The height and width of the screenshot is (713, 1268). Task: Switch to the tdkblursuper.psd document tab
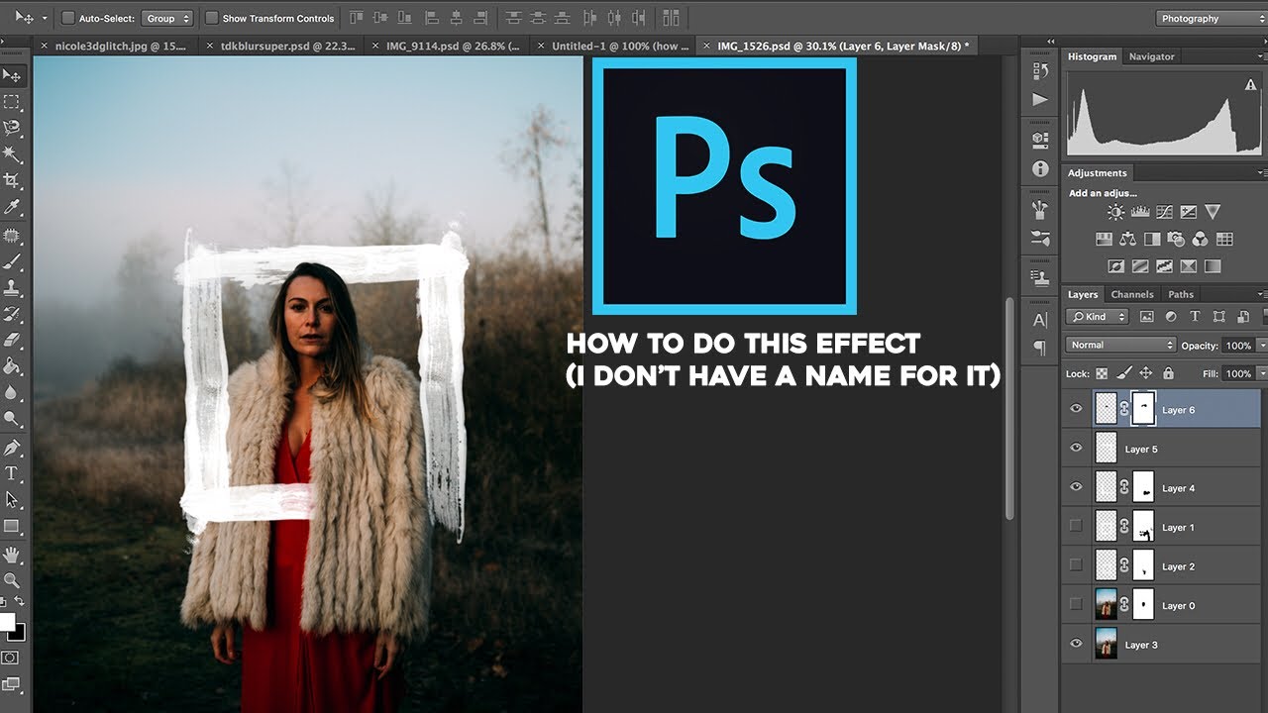coord(281,46)
